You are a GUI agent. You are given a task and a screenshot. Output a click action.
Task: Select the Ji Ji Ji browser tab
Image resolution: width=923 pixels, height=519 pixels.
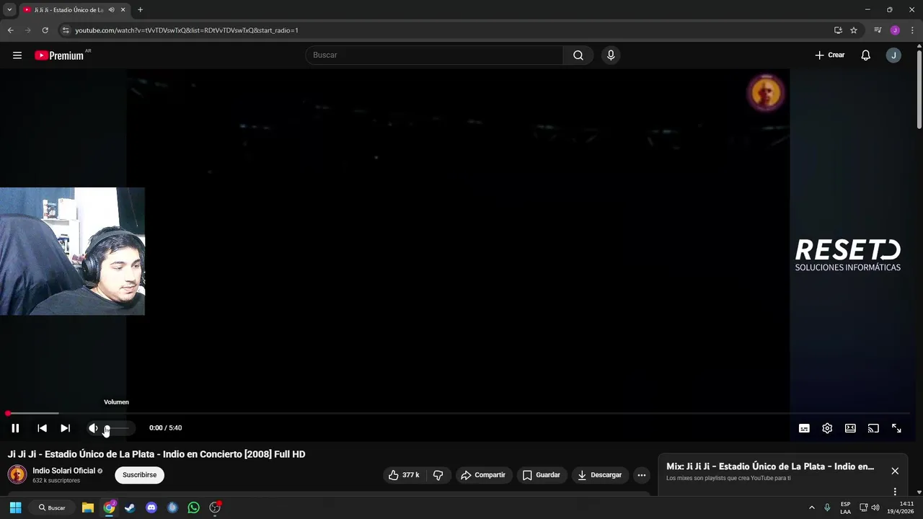point(69,9)
